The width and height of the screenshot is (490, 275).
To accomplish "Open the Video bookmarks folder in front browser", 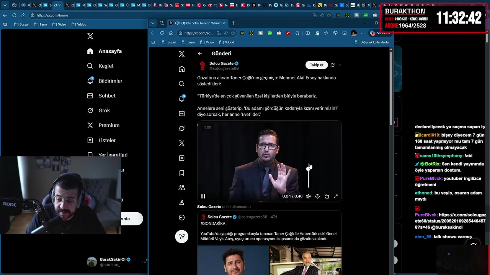I will (207, 42).
